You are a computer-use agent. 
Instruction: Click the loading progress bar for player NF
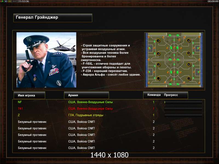click(183, 102)
